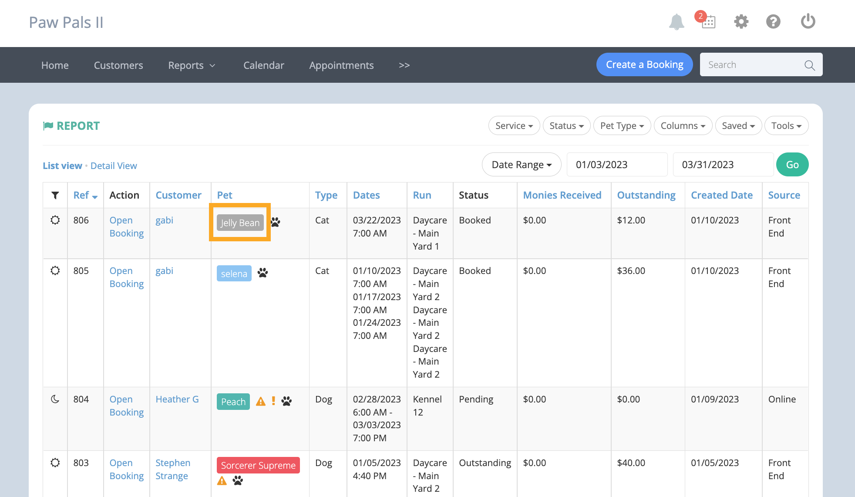Screen dimensions: 855x497
Task: Open the help question mark icon
Action: tap(773, 21)
